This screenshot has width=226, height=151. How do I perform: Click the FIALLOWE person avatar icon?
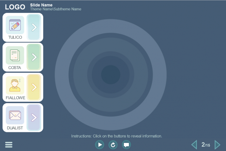(15, 85)
